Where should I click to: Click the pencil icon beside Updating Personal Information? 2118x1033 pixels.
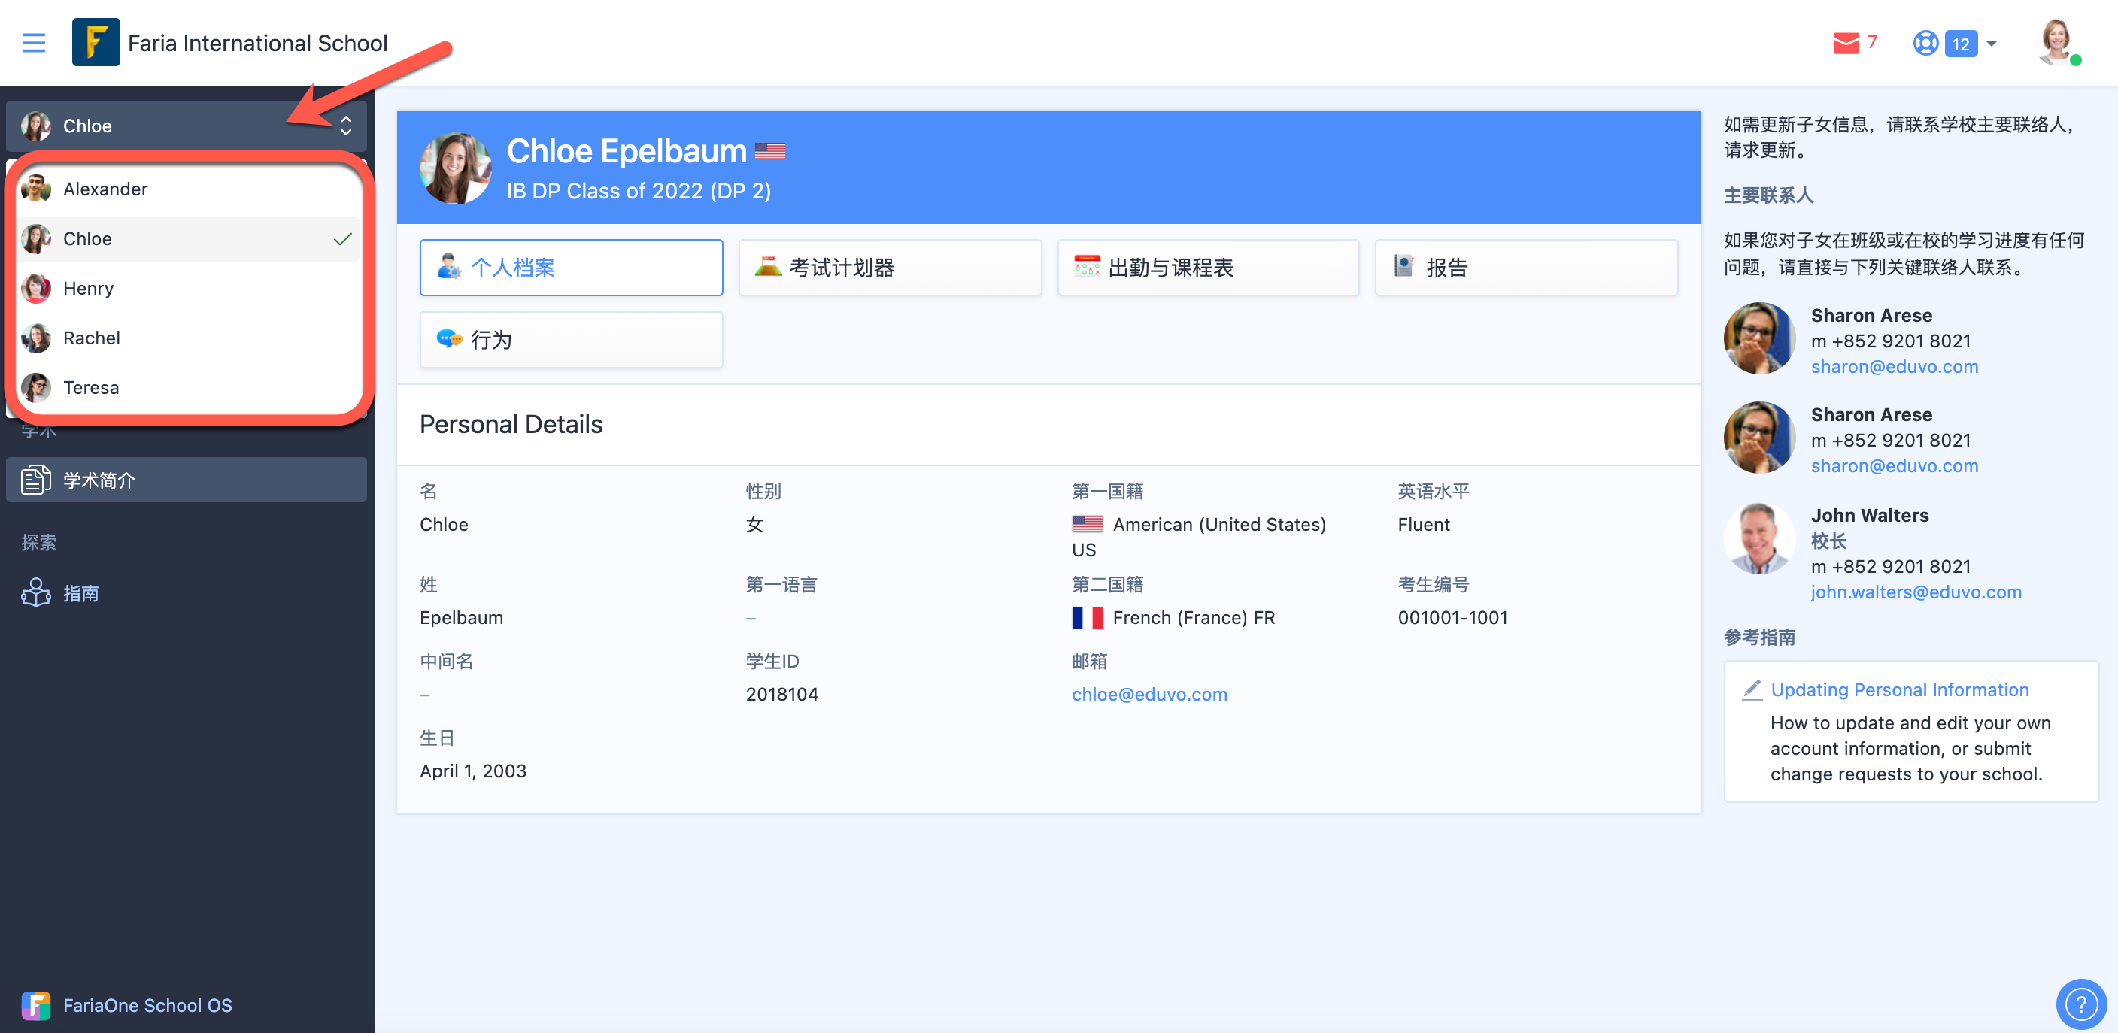1751,689
